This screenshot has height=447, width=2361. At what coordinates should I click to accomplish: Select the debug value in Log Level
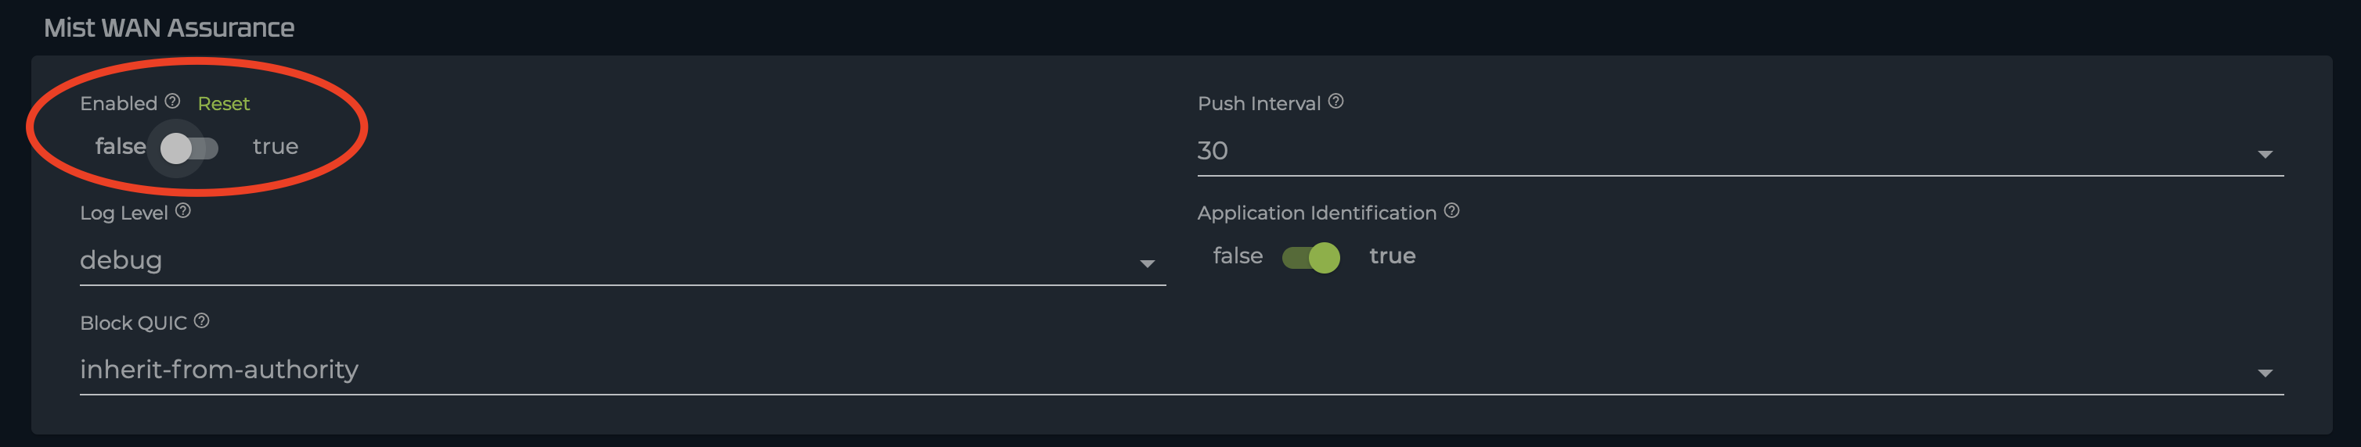[121, 260]
